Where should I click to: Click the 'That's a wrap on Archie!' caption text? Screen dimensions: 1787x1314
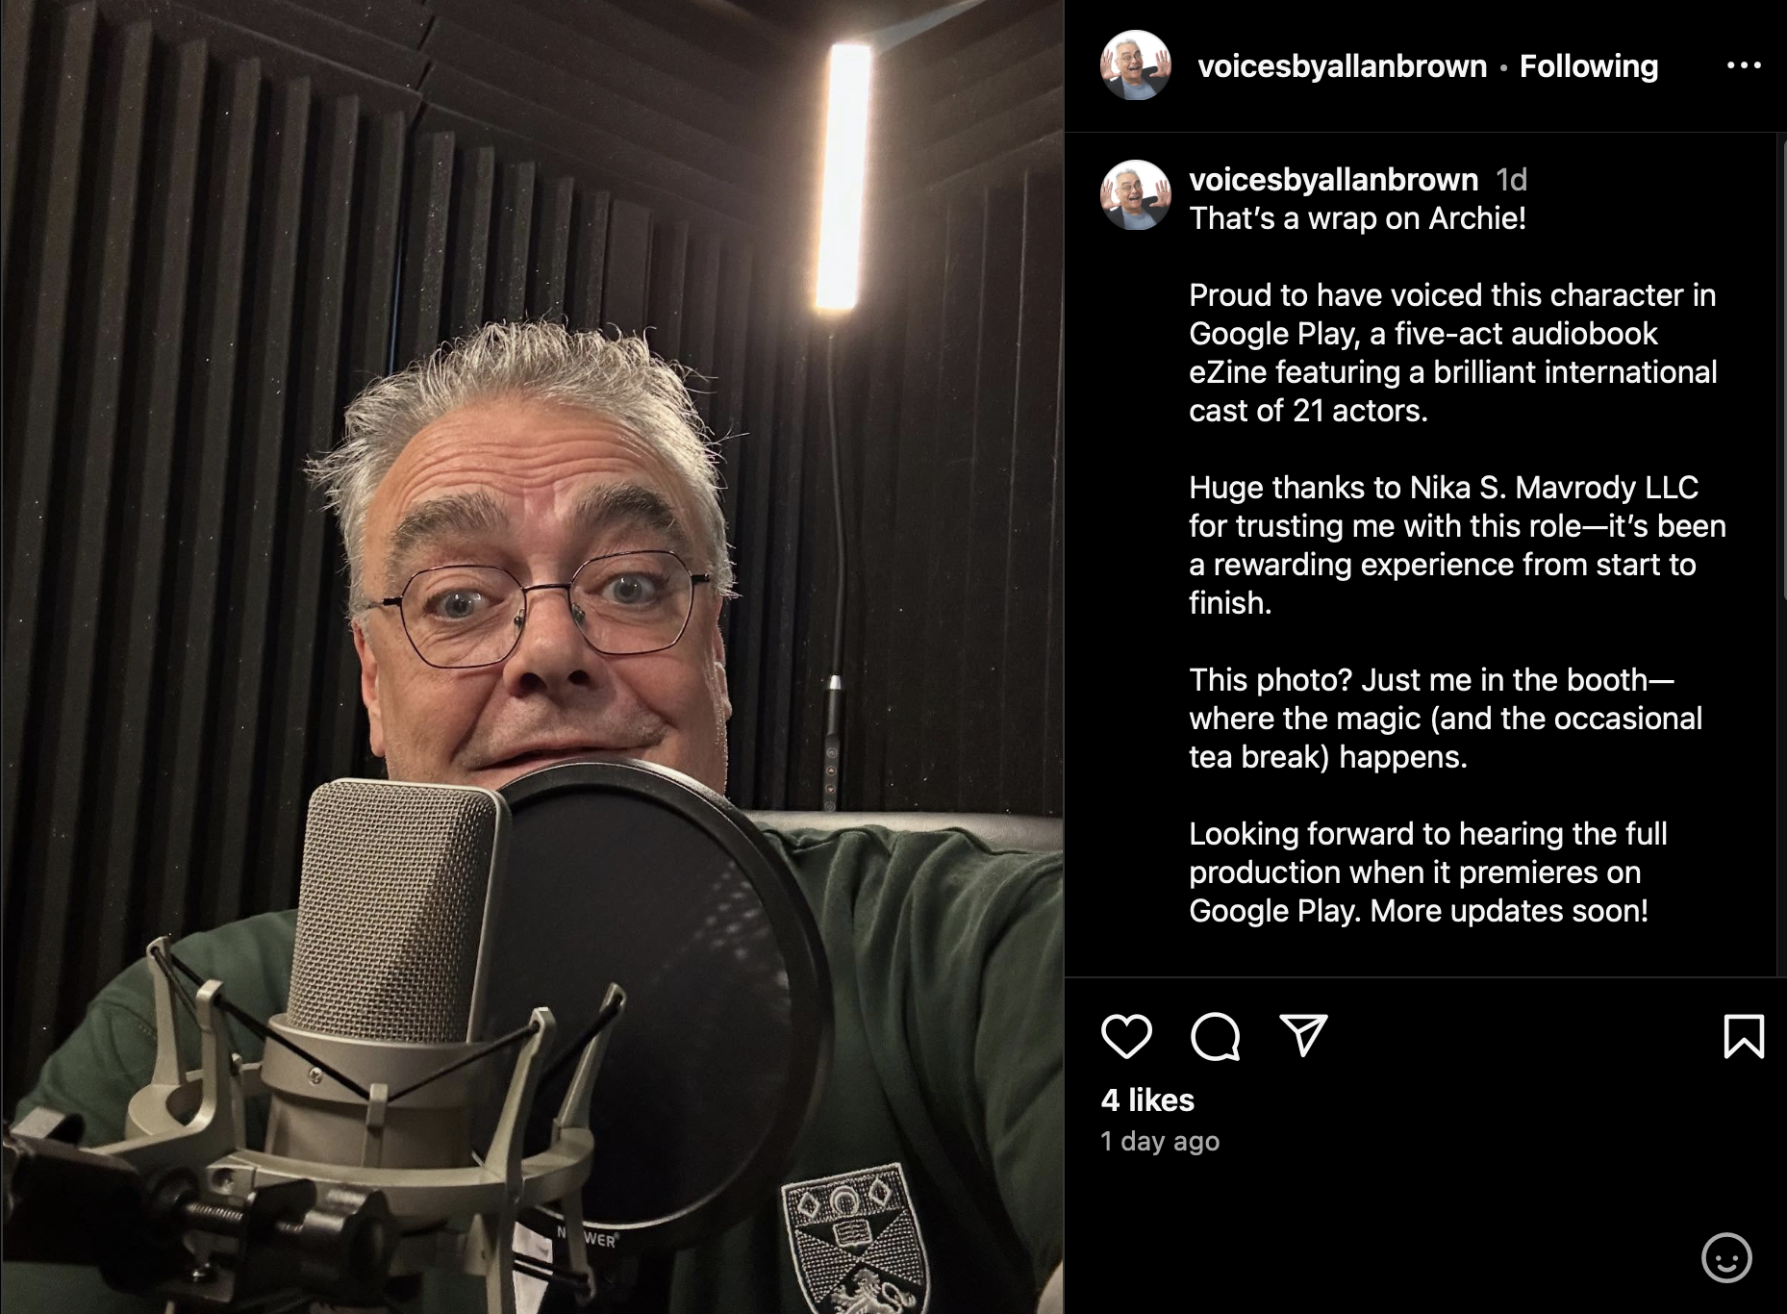pos(1357,218)
